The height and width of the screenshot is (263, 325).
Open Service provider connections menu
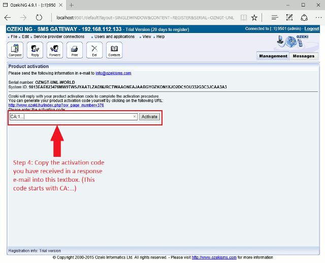tap(59, 37)
